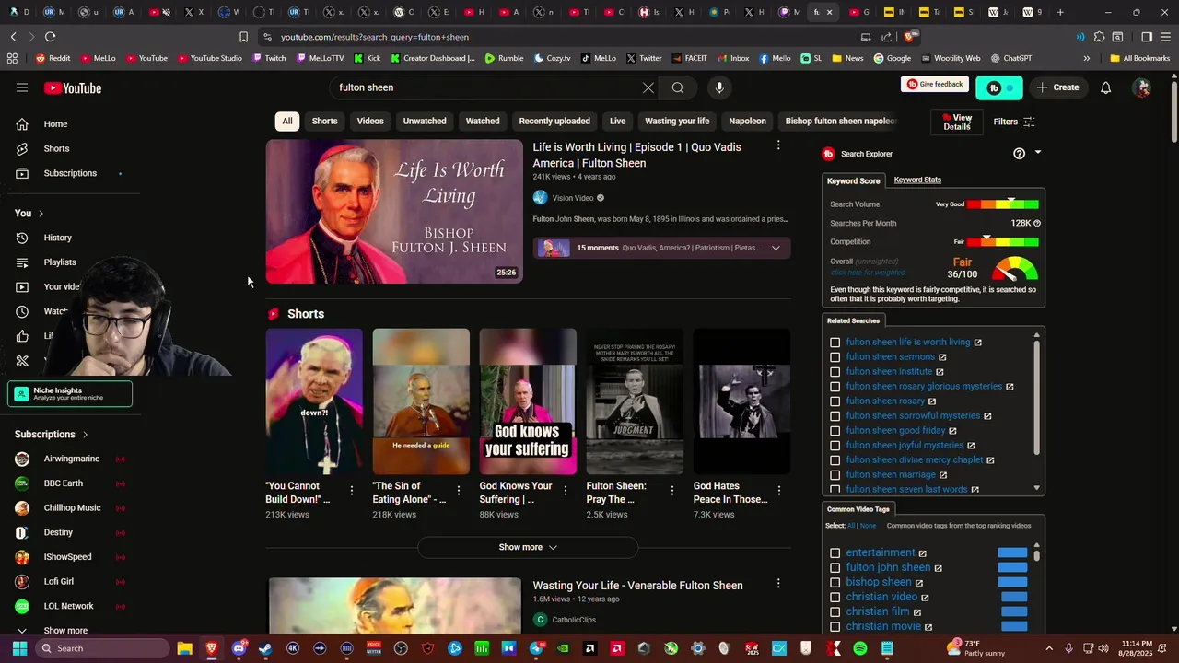Open the Brave shields icon in the address bar

click(x=909, y=37)
